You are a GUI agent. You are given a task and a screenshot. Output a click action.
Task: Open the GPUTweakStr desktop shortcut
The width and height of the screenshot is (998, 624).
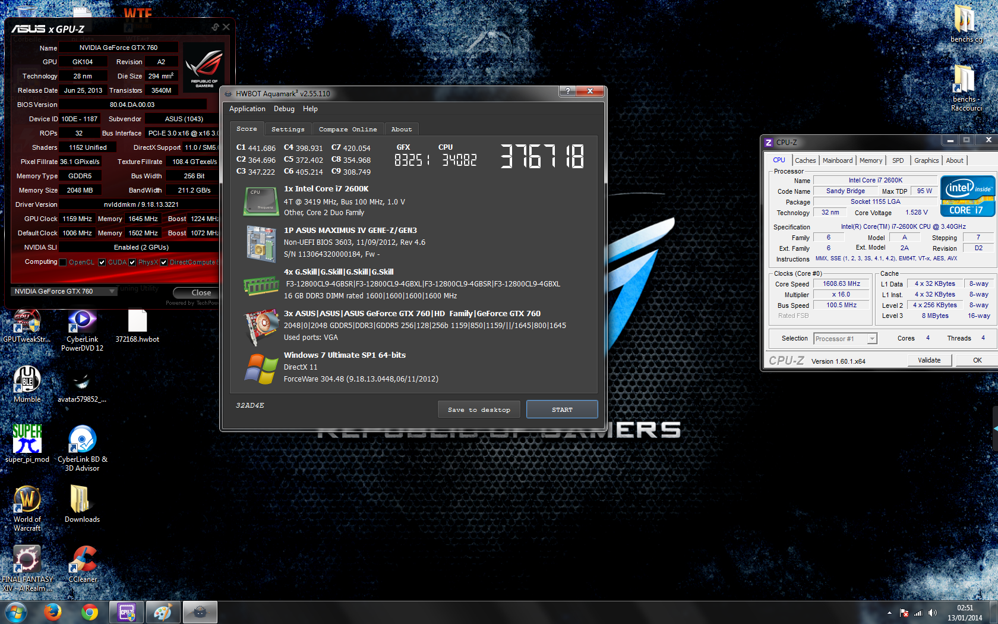[27, 327]
